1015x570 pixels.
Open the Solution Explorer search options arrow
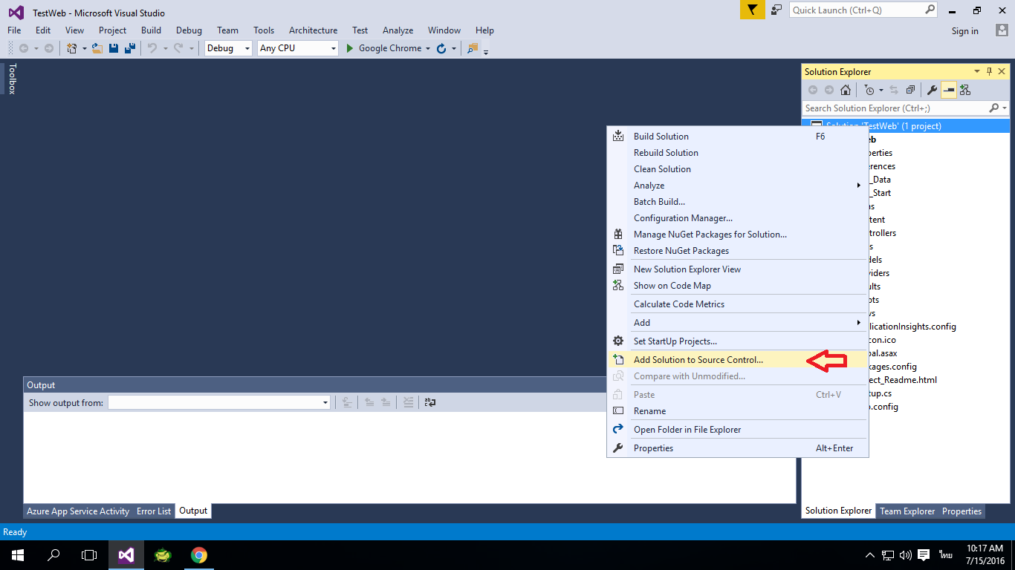(1005, 108)
